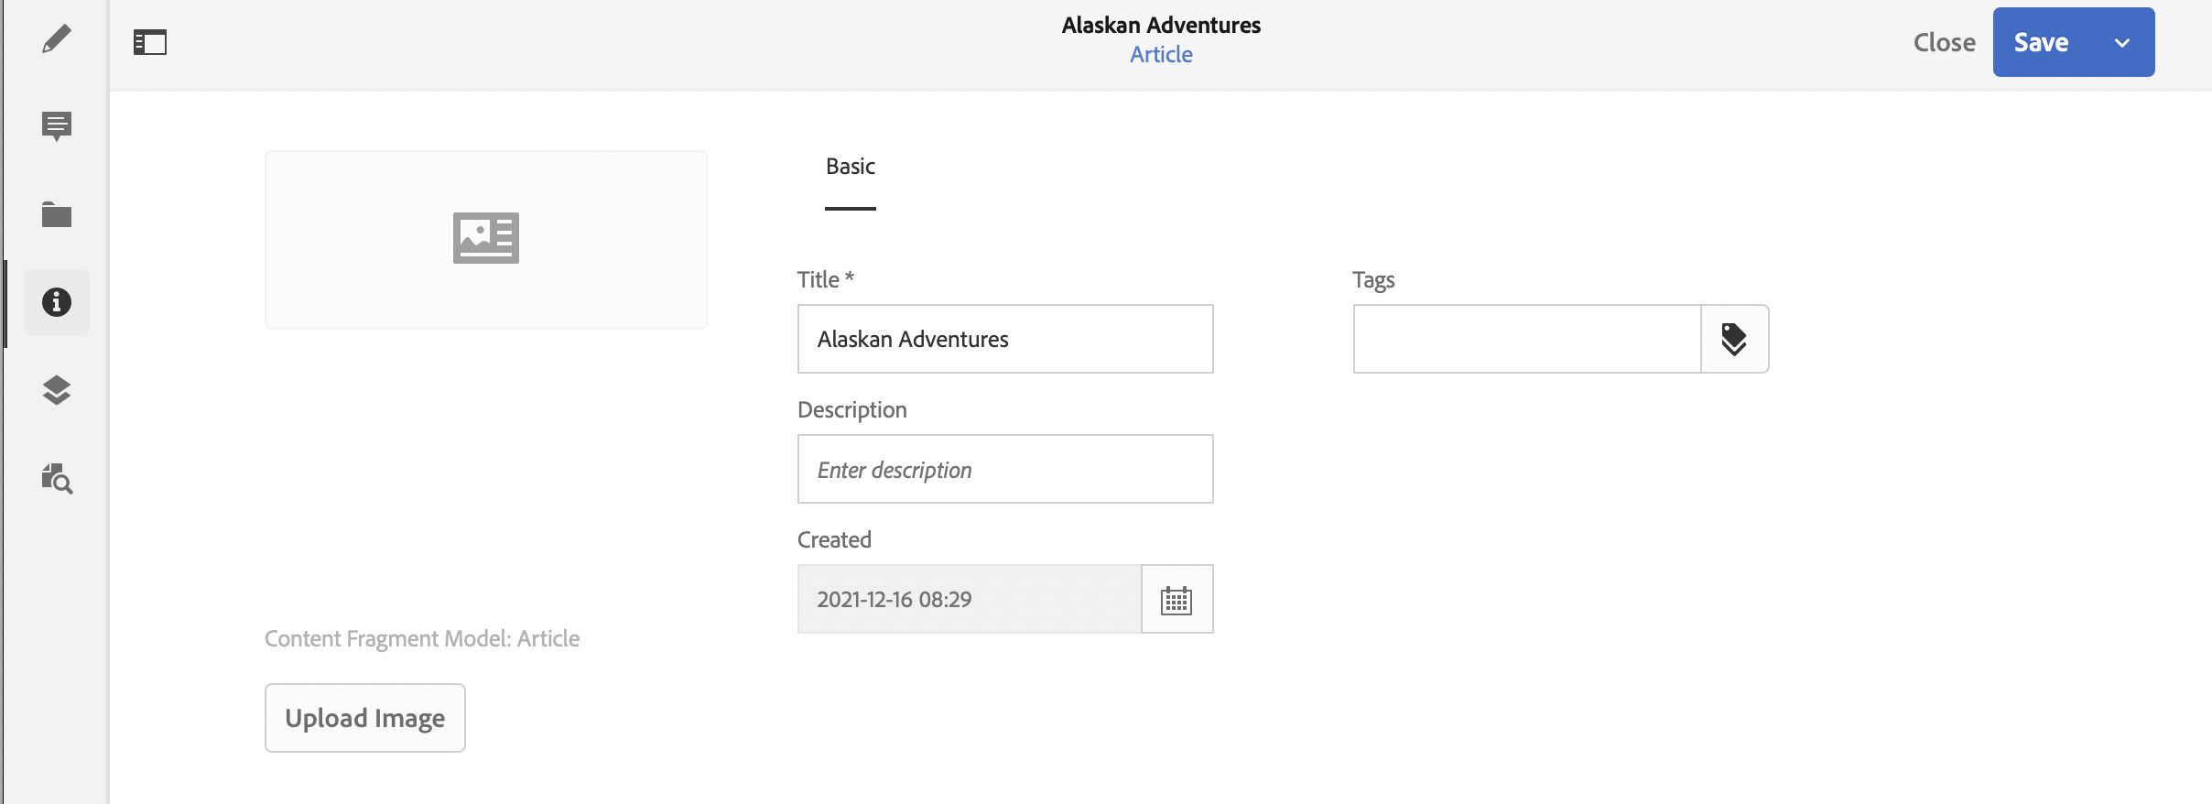2212x804 pixels.
Task: Switch to the Basic tab
Action: coord(851,167)
